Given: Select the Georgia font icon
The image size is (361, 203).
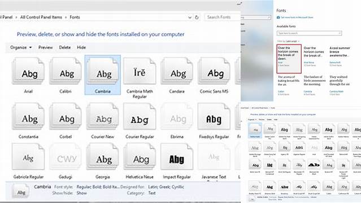Looking at the screenshot, I should click(103, 157).
